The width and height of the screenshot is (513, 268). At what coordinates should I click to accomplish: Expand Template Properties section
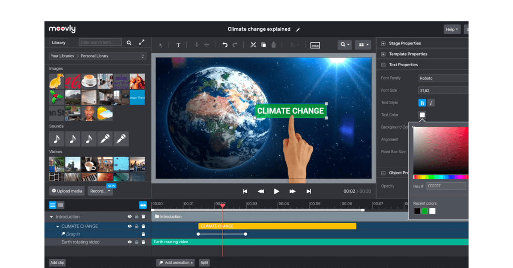click(x=383, y=54)
